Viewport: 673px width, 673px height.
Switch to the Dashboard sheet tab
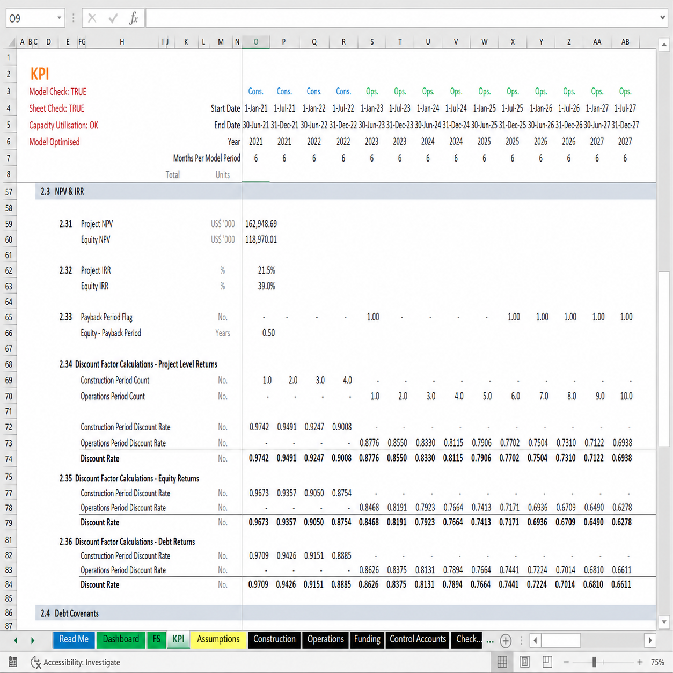(x=121, y=639)
